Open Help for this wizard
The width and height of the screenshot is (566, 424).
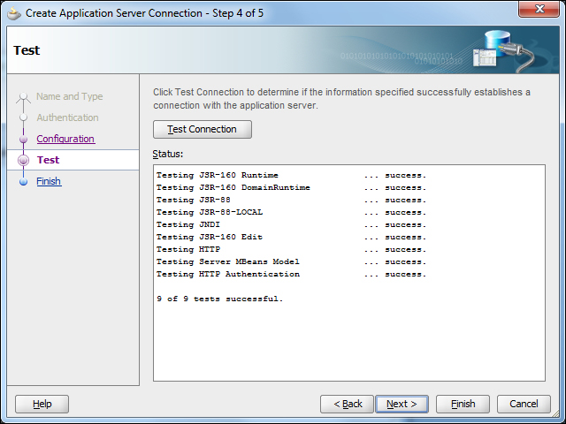42,404
